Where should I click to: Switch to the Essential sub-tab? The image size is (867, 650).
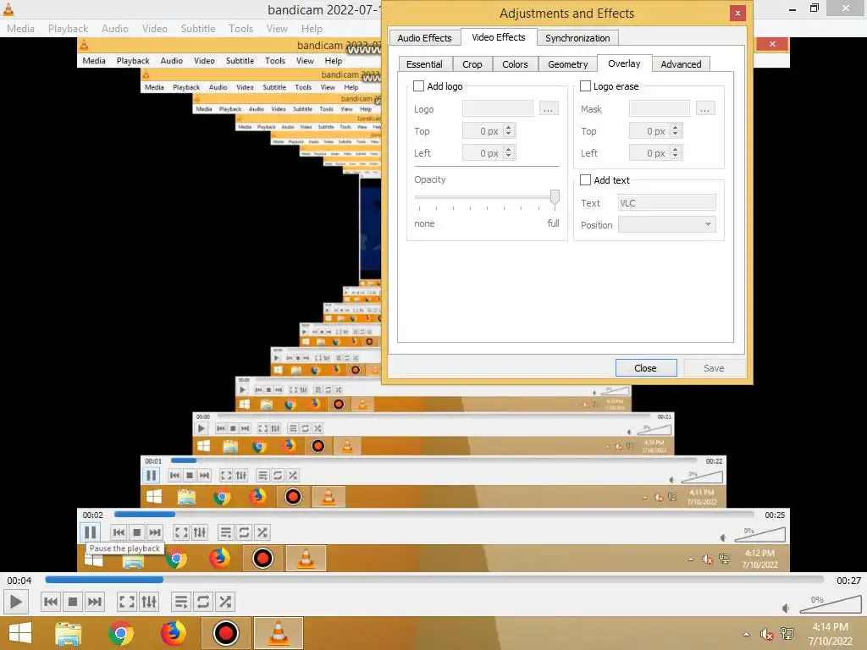pos(425,64)
